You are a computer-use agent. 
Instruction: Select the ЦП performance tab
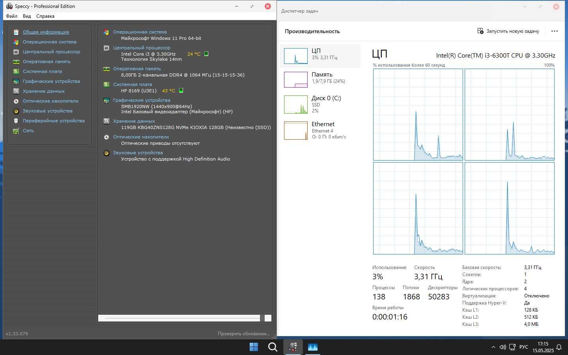320,56
